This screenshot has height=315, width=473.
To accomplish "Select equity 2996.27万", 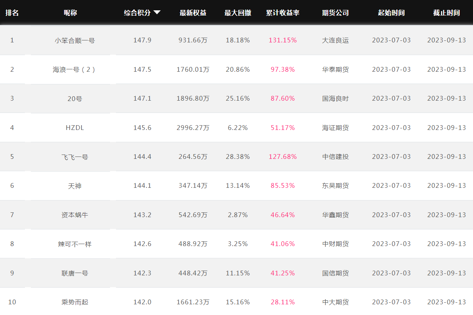I will 193,128.
